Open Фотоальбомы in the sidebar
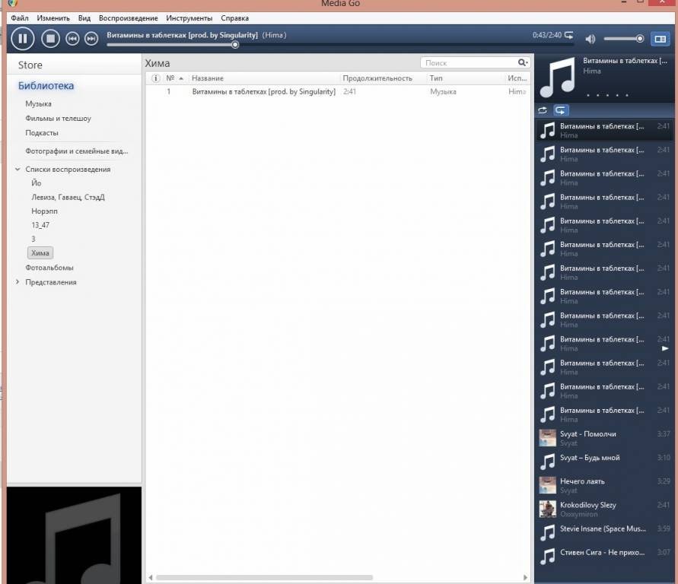 tap(49, 268)
